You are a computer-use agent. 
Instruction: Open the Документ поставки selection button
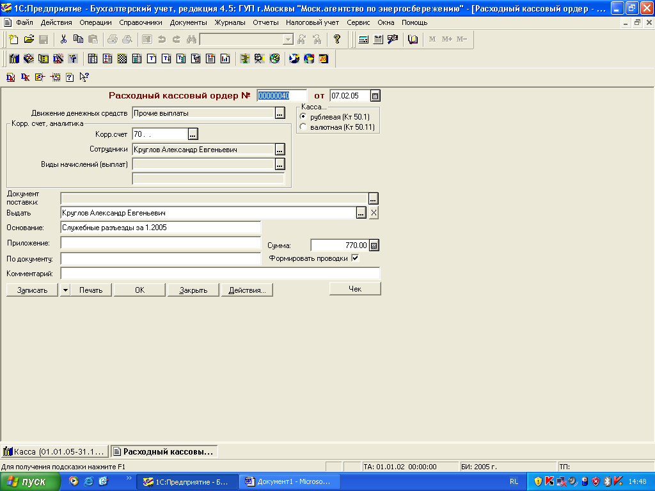373,198
